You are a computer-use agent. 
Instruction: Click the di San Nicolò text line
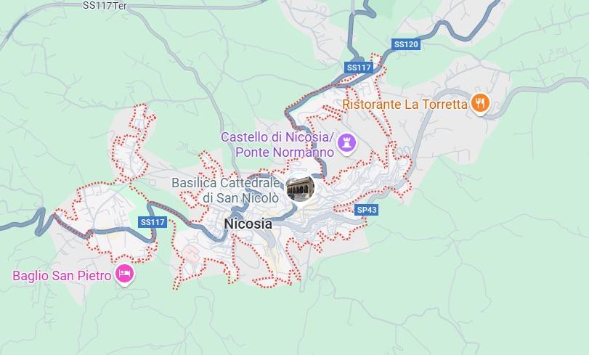[x=241, y=197]
